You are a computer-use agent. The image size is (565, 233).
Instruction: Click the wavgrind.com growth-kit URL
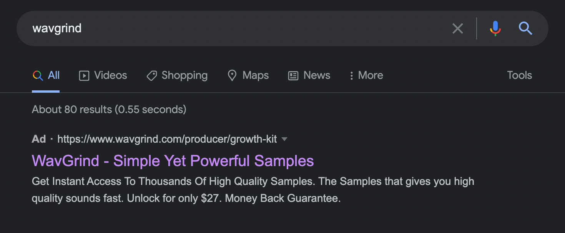pos(167,139)
